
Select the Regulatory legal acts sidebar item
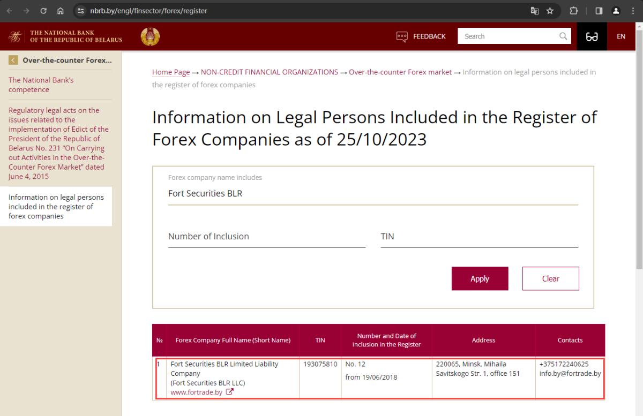tap(58, 143)
